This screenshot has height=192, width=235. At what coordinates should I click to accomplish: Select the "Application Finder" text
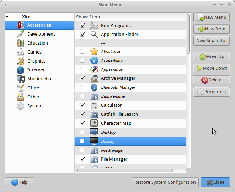point(120,35)
